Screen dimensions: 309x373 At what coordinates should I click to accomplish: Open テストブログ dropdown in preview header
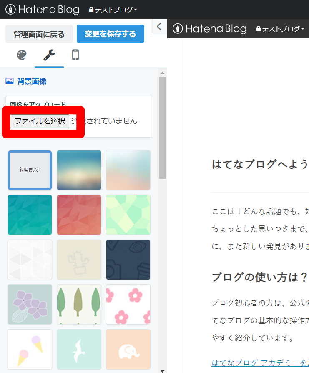point(280,29)
